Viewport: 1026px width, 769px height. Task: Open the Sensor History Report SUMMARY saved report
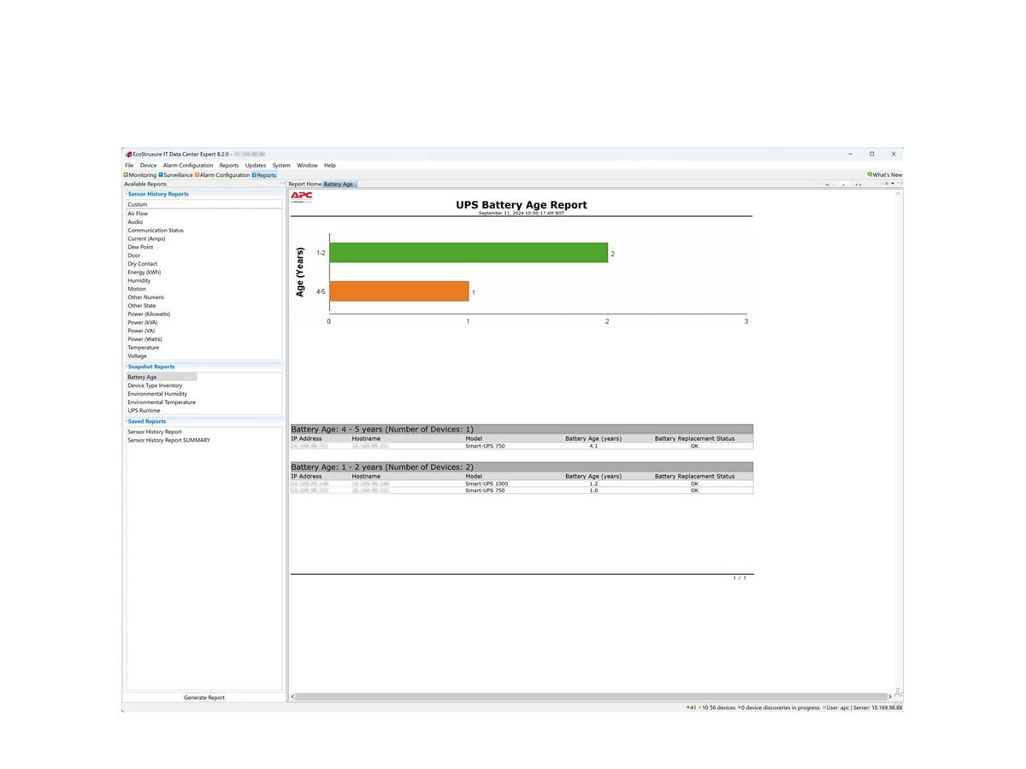click(x=168, y=440)
